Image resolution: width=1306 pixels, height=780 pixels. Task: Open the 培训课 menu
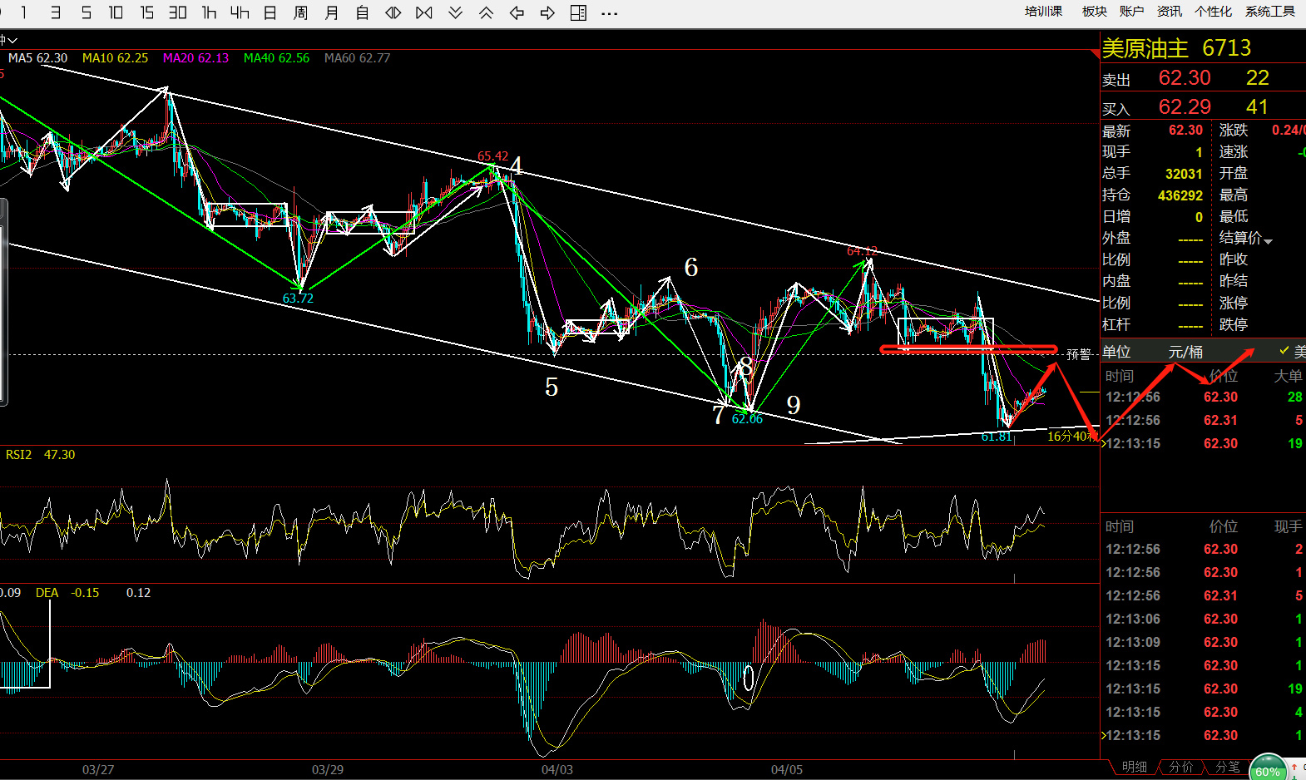[x=1043, y=12]
